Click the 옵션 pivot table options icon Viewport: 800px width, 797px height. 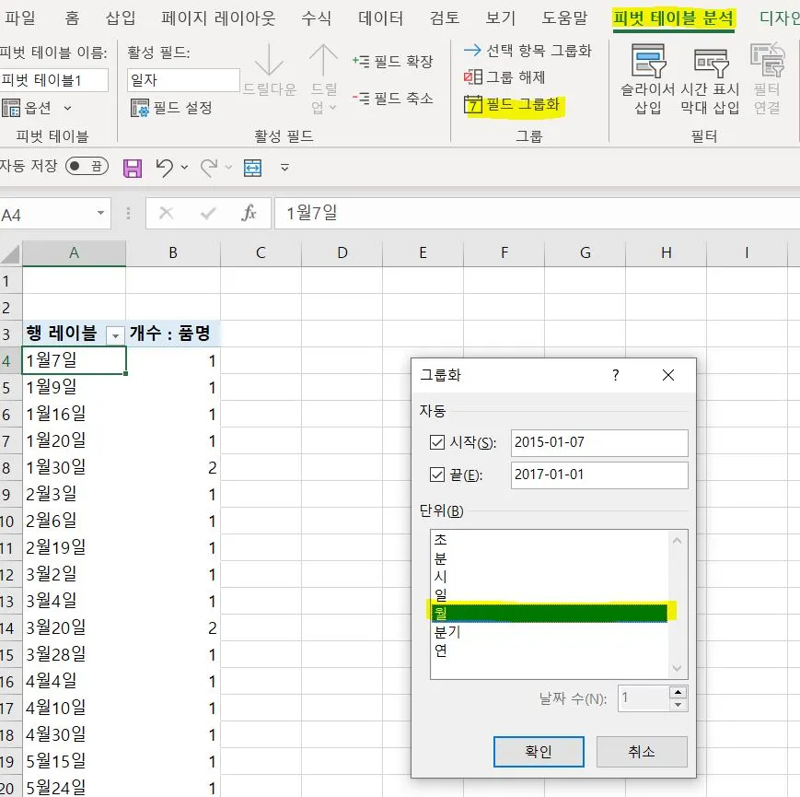pos(11,108)
